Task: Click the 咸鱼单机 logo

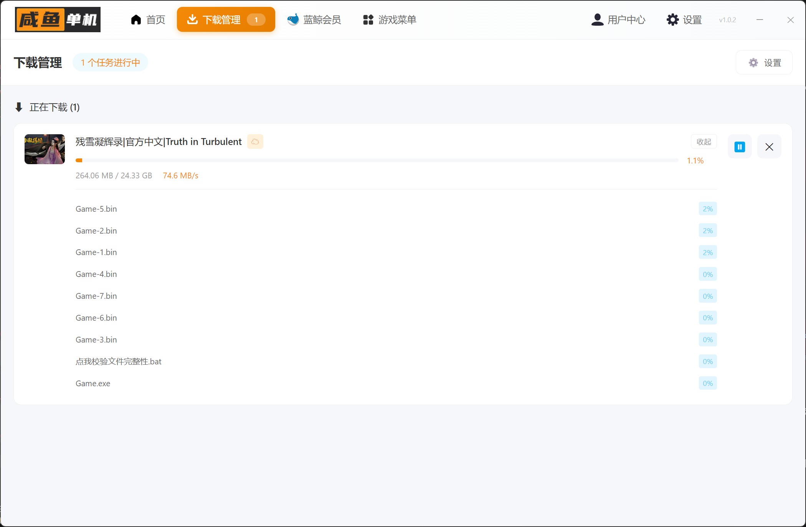Action: pos(58,20)
